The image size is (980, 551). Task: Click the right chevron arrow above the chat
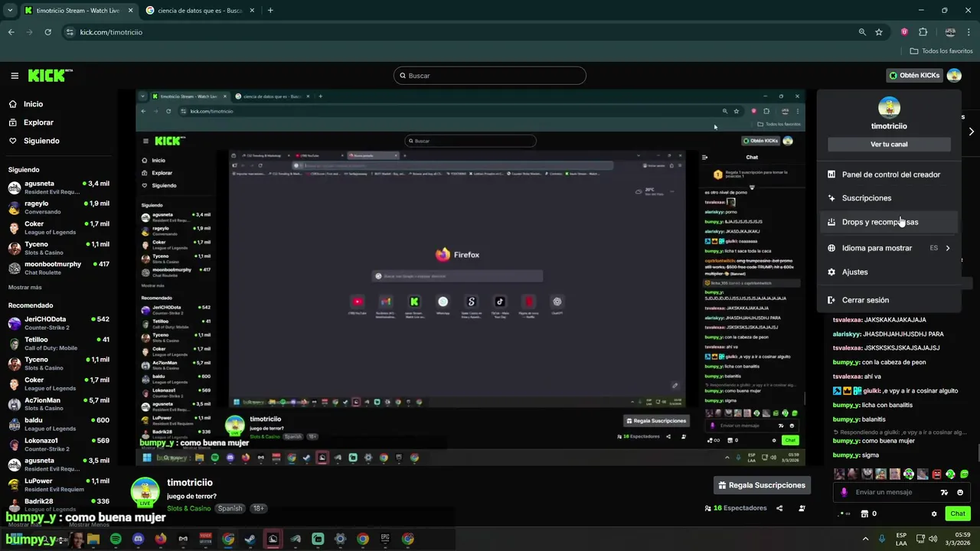pyautogui.click(x=971, y=132)
